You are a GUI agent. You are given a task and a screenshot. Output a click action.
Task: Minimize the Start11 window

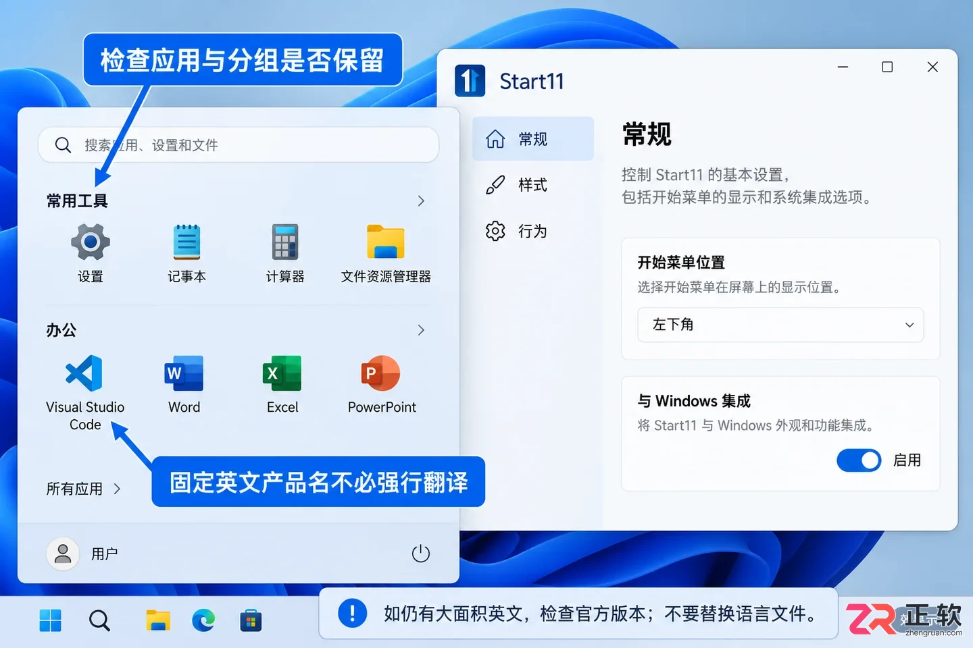click(x=843, y=67)
